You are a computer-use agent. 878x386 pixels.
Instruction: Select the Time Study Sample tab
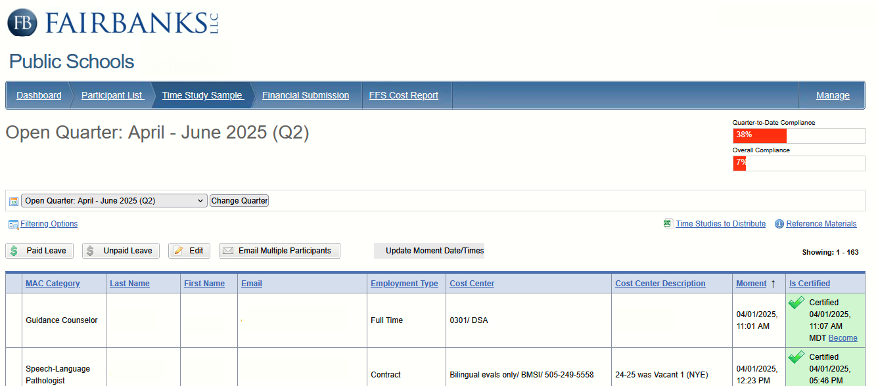(x=202, y=95)
